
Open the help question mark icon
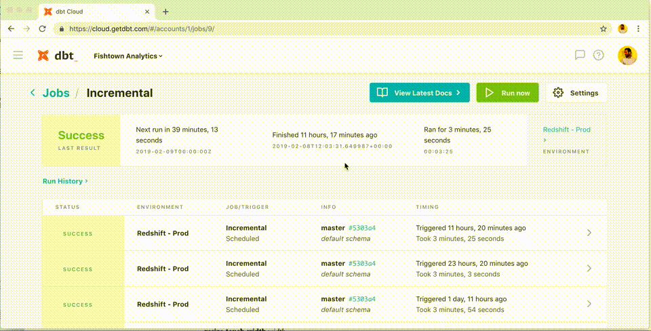point(598,55)
